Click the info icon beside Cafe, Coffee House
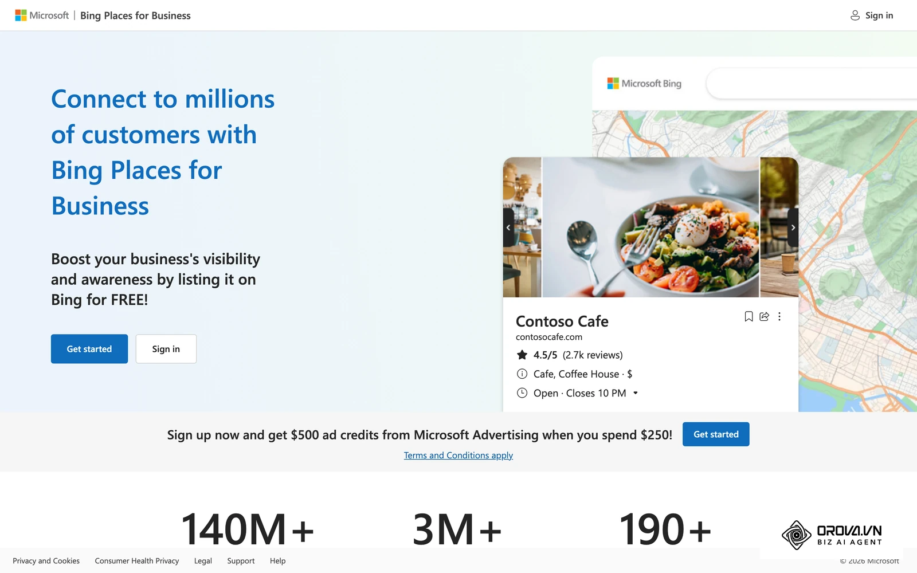Screen dimensions: 917x573 pyautogui.click(x=522, y=374)
